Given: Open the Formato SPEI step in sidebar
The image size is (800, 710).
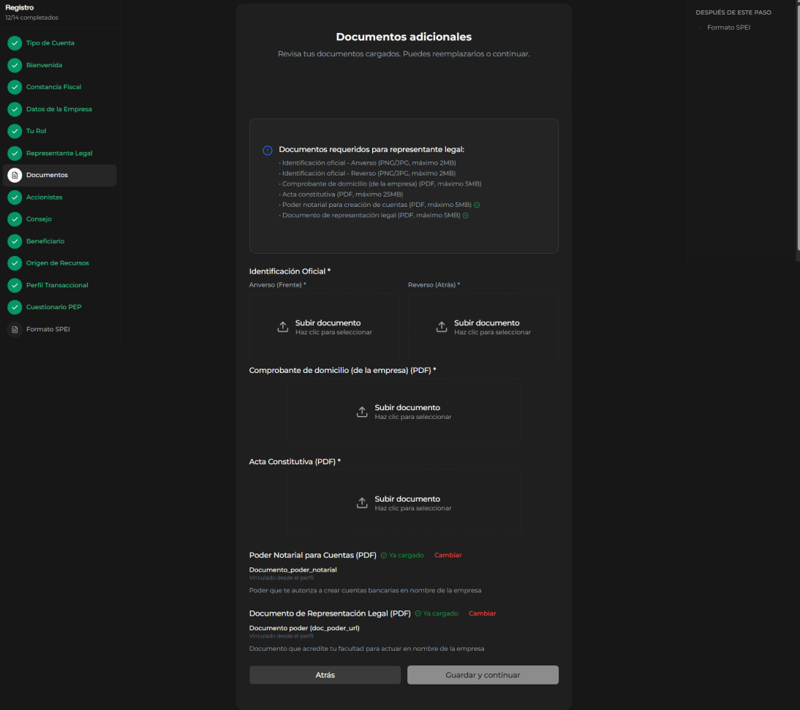Looking at the screenshot, I should coord(60,330).
